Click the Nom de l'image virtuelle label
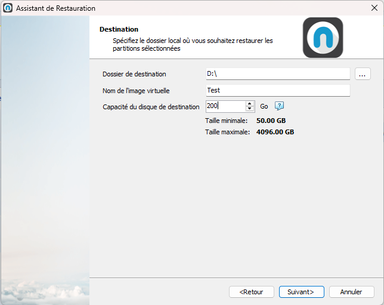This screenshot has width=384, height=305. tap(136, 91)
